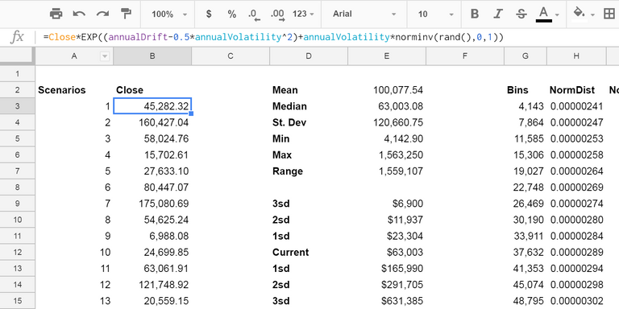The width and height of the screenshot is (619, 309).
Task: Select the Bins header cell
Action: pos(526,90)
